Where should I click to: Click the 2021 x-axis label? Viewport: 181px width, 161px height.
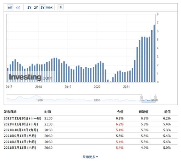point(126,86)
